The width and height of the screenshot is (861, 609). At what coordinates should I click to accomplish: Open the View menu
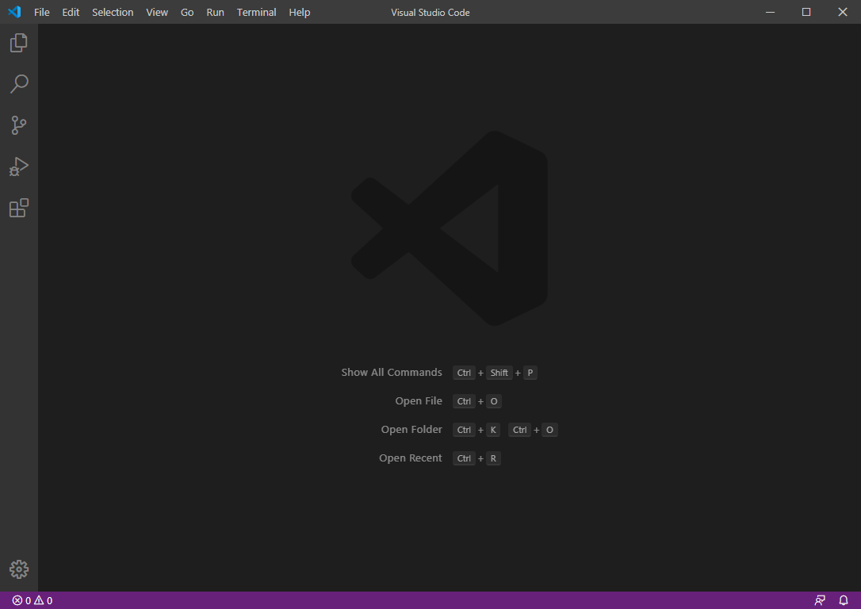[x=157, y=12]
